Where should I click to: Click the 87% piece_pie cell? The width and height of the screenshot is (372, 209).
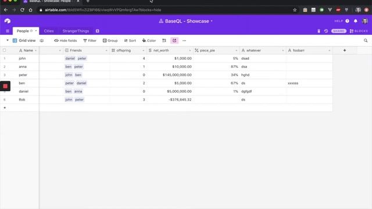pos(216,67)
